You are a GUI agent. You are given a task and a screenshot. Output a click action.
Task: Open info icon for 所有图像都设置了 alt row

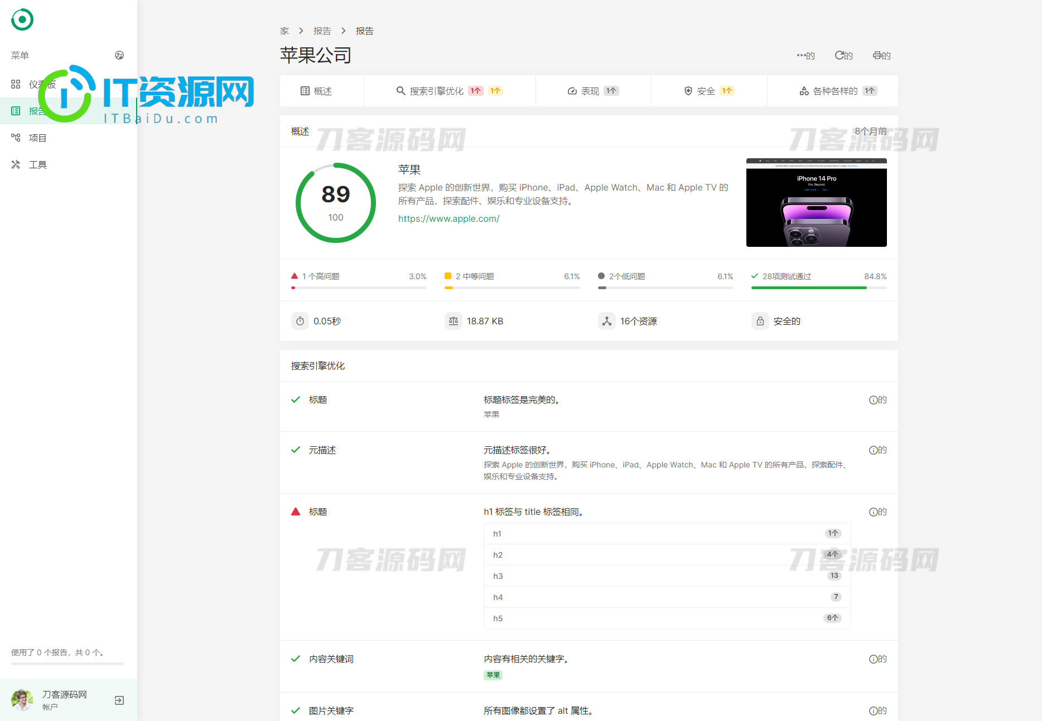click(877, 710)
